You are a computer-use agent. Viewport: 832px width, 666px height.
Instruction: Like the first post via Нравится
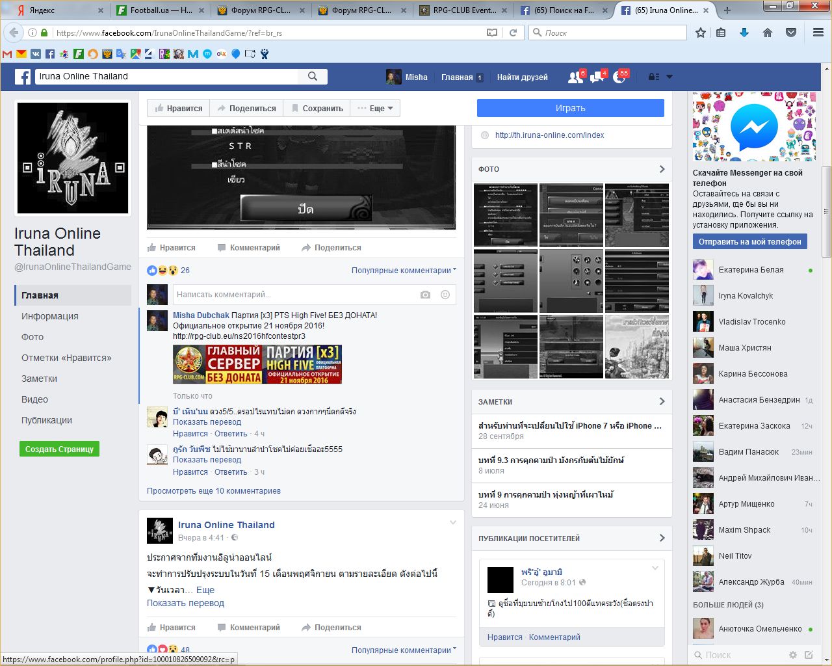[x=172, y=248]
